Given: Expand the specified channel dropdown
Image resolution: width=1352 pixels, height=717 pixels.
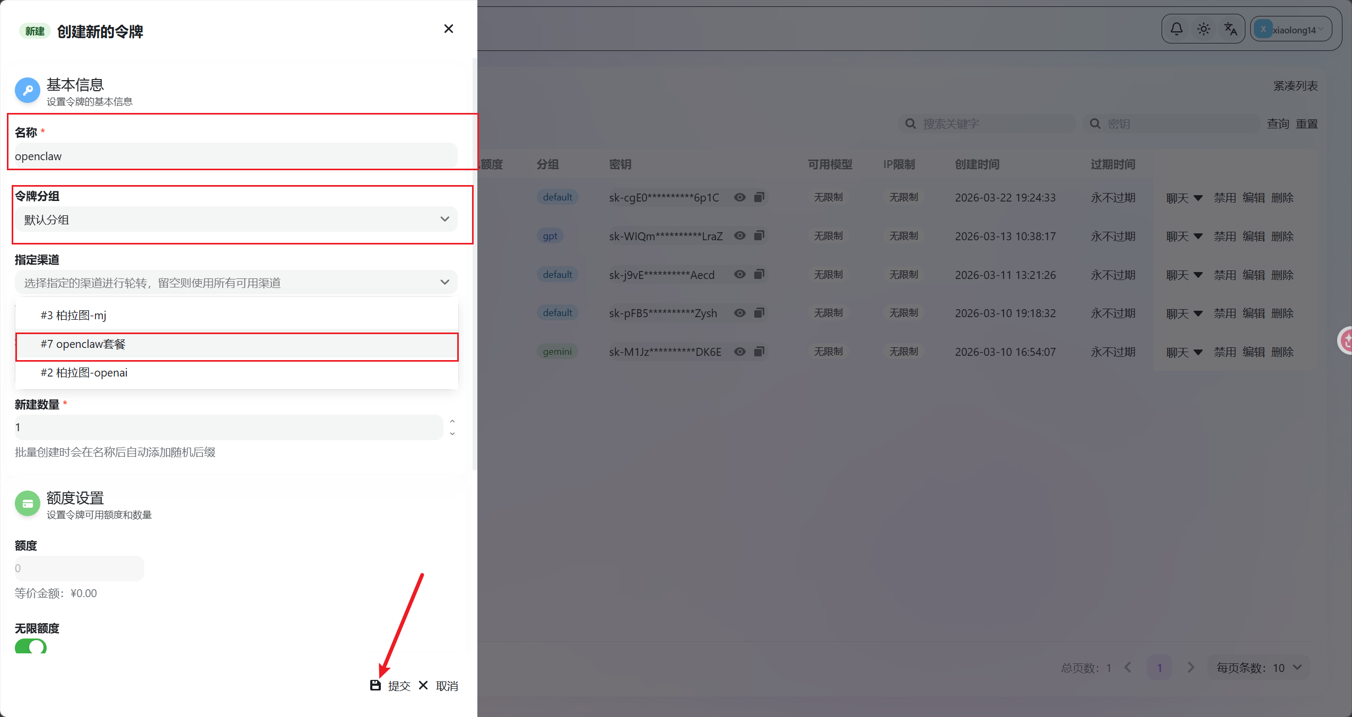Looking at the screenshot, I should (x=236, y=282).
